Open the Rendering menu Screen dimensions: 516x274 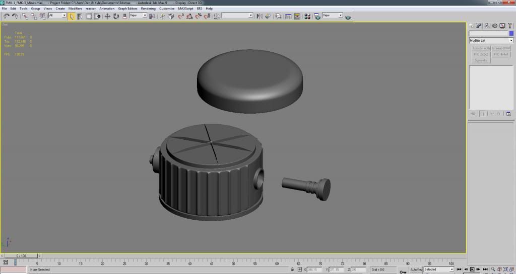(148, 9)
